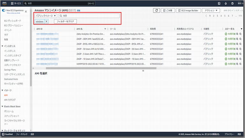Open EC2 ダッシュボード in the sidebar
Screen dimensions: 245x138
coord(12,21)
